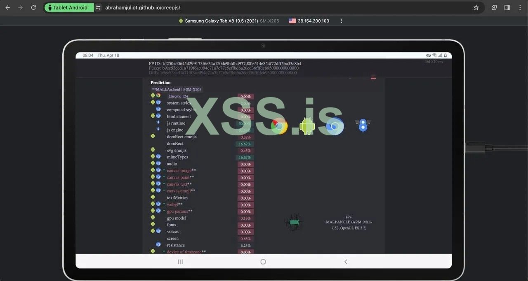Click the browser forward arrow
Image resolution: width=528 pixels, height=281 pixels.
(x=20, y=7)
